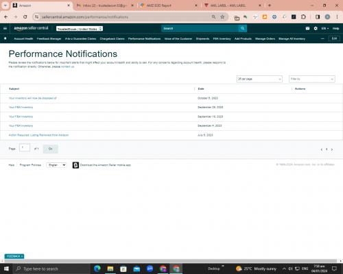
Task: Open the Seller Central hamburger menu
Action: tap(5, 28)
